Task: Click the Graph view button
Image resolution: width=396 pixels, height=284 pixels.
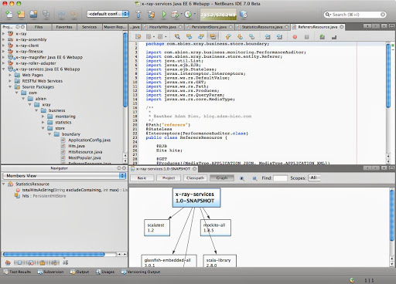Action: 222,178
